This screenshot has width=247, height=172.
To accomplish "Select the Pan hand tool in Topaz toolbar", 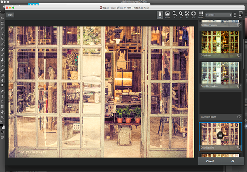I will (x=160, y=15).
